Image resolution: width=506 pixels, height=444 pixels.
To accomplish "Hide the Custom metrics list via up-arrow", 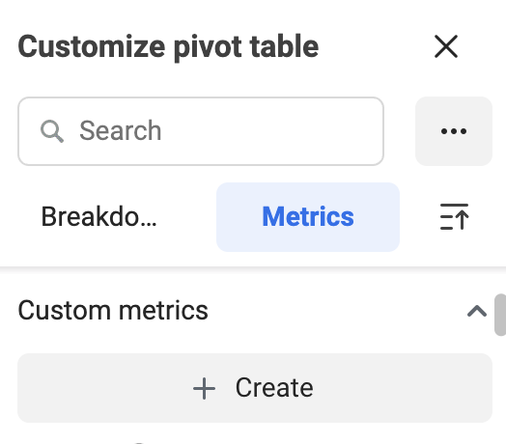I will 477,311.
